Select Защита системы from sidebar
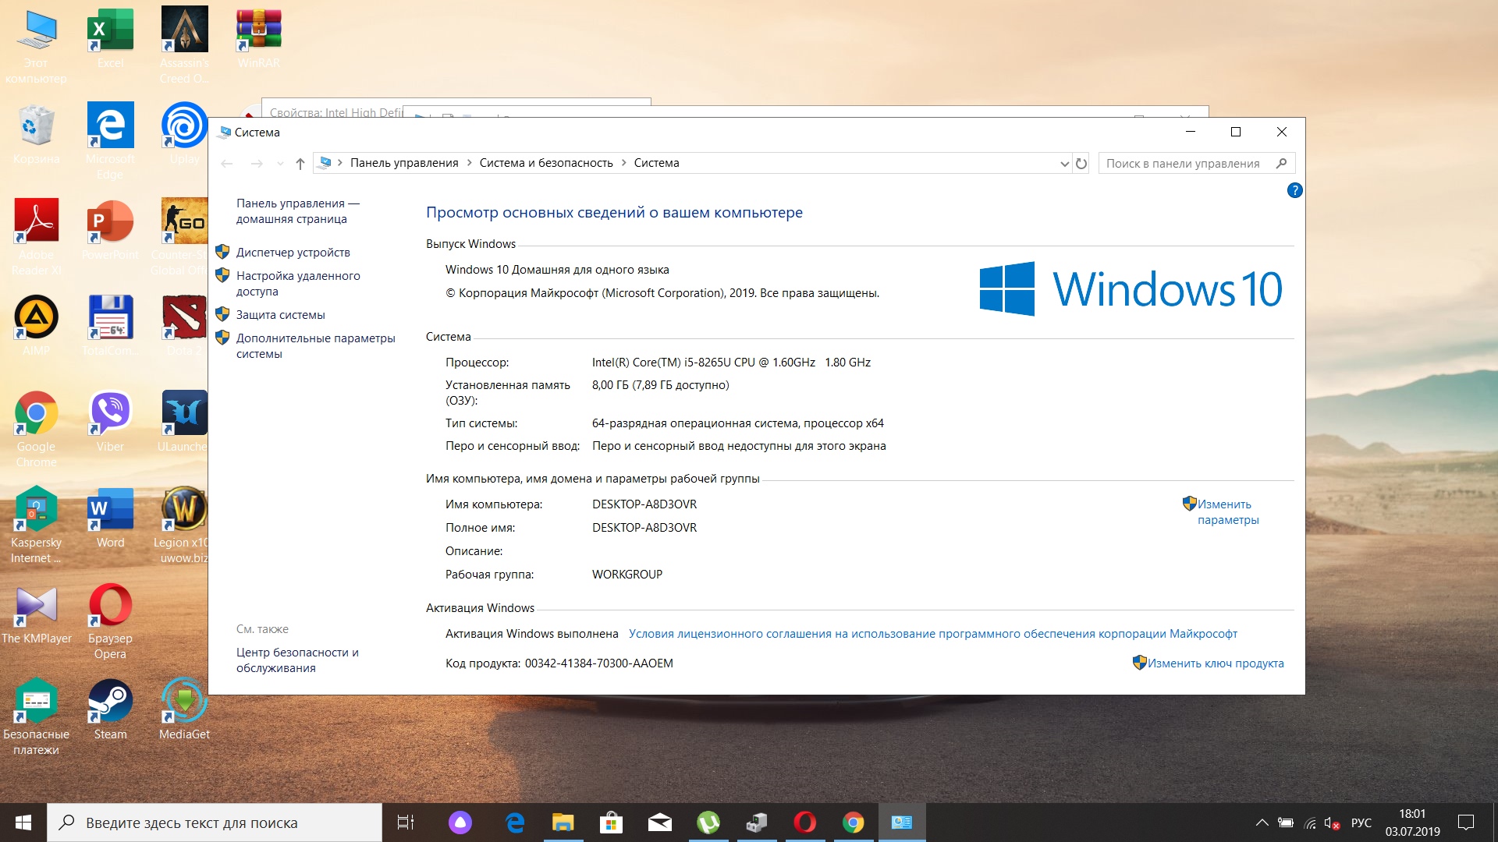The image size is (1498, 842). [x=280, y=315]
